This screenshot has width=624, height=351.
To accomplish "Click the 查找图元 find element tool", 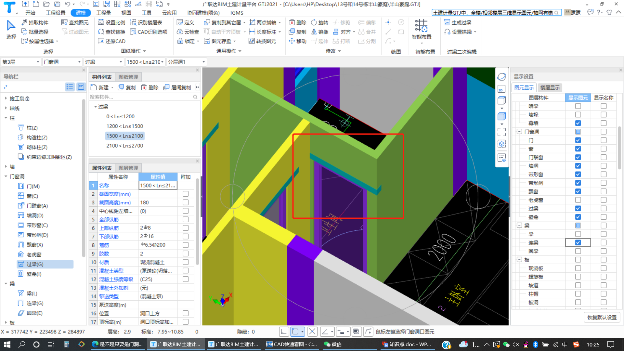I will click(75, 22).
